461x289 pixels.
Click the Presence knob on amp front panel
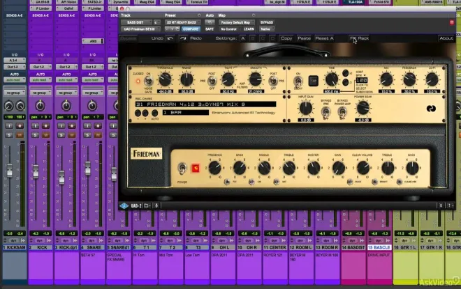pyautogui.click(x=214, y=168)
